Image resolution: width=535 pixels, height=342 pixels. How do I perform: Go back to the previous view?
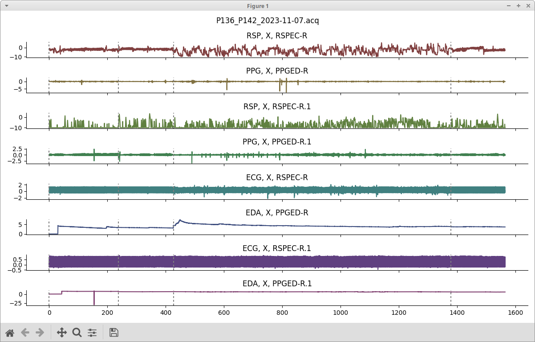25,332
